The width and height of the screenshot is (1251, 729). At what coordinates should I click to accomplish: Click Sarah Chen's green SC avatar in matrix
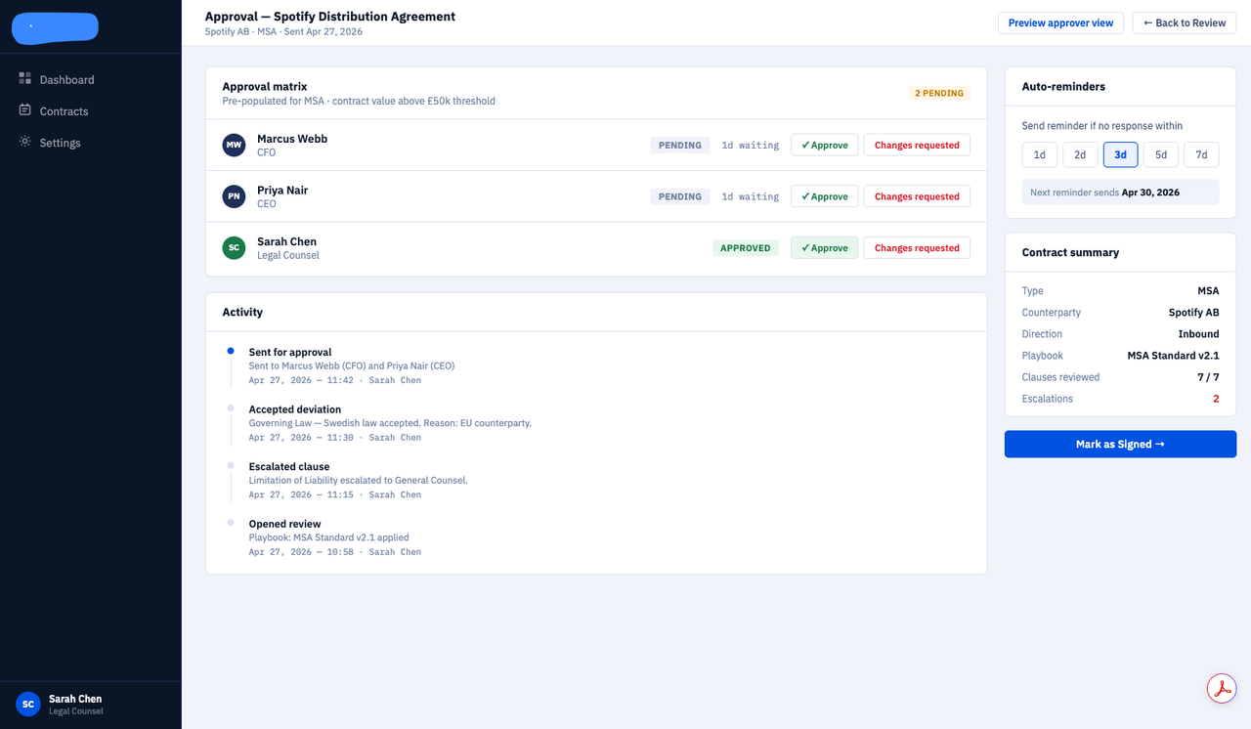pyautogui.click(x=234, y=248)
